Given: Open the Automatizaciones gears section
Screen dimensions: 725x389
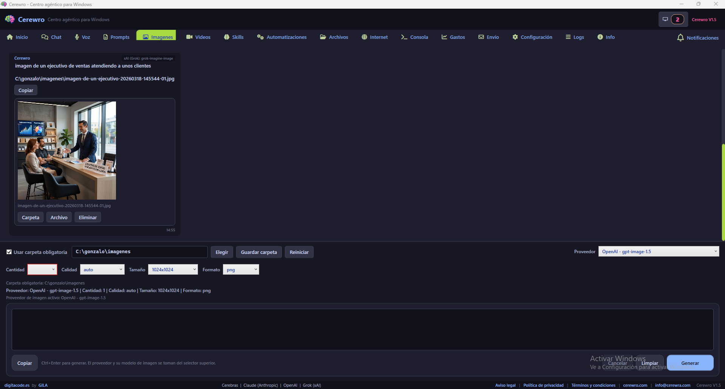Looking at the screenshot, I should click(x=260, y=37).
